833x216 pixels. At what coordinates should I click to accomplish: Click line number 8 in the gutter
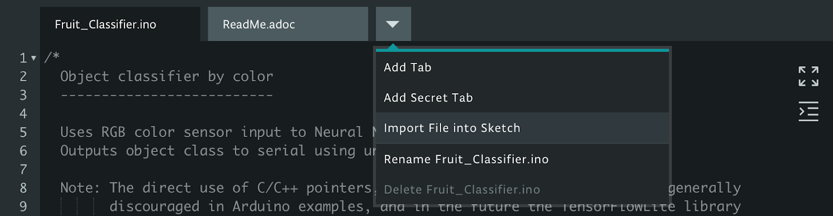tap(23, 188)
